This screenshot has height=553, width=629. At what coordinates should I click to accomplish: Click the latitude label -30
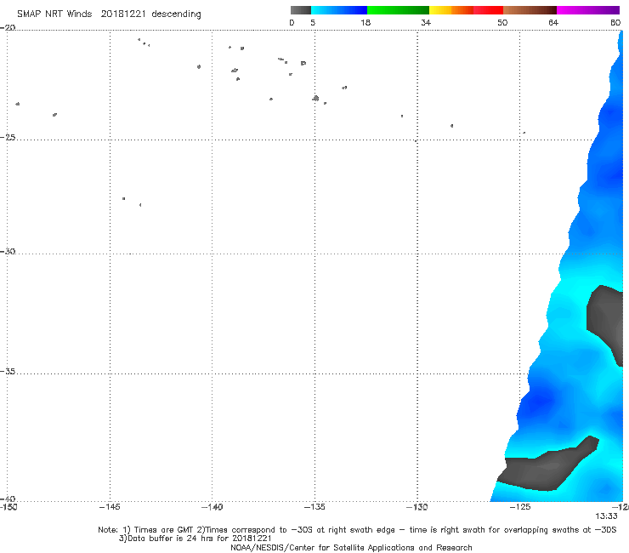(x=8, y=251)
